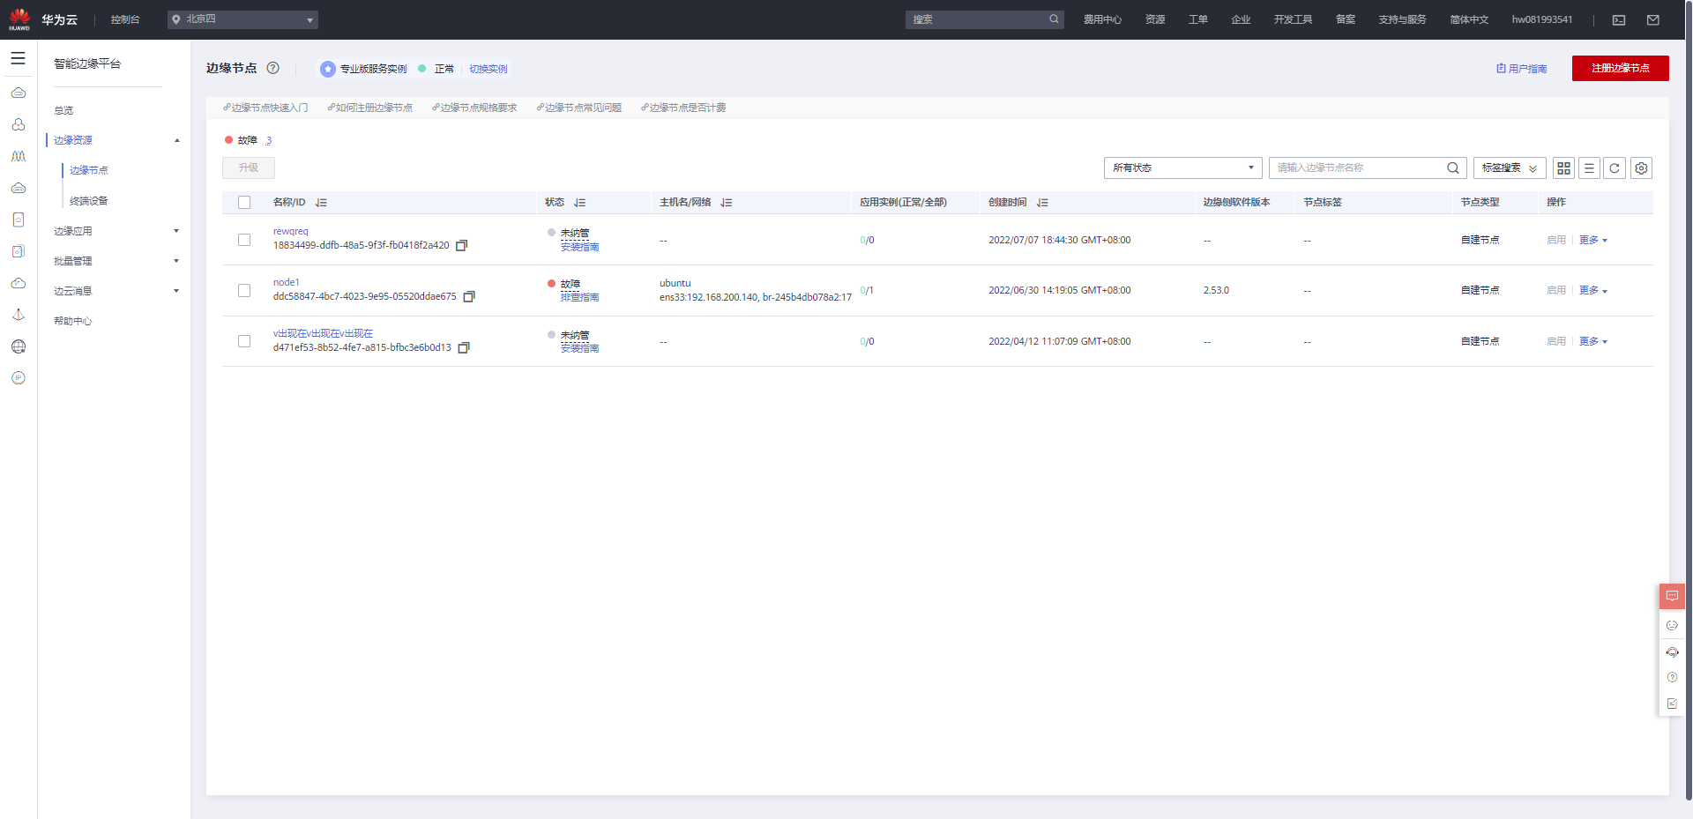The height and width of the screenshot is (819, 1693).
Task: Open 费用中心 in top navigation
Action: (1102, 19)
